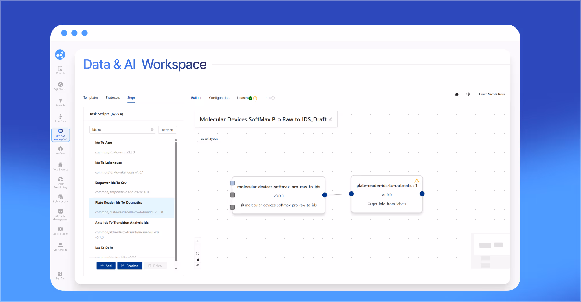Click the Info tab help icon

tap(273, 98)
